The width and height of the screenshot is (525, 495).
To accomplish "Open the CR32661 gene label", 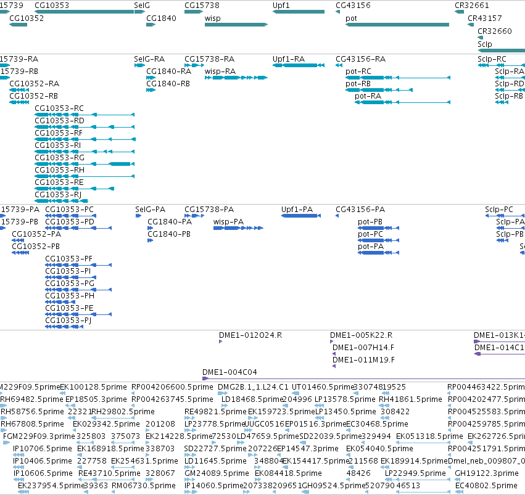I will point(471,6).
